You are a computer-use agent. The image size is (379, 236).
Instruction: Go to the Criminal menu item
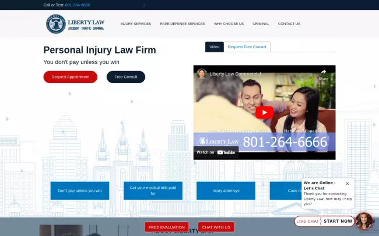click(x=261, y=24)
